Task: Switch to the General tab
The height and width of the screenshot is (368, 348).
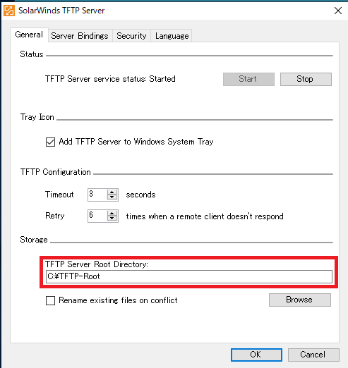Action: pyautogui.click(x=29, y=35)
